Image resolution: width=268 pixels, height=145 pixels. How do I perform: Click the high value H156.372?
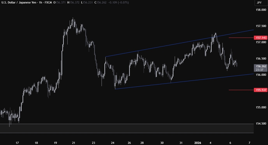pyautogui.click(x=73, y=3)
